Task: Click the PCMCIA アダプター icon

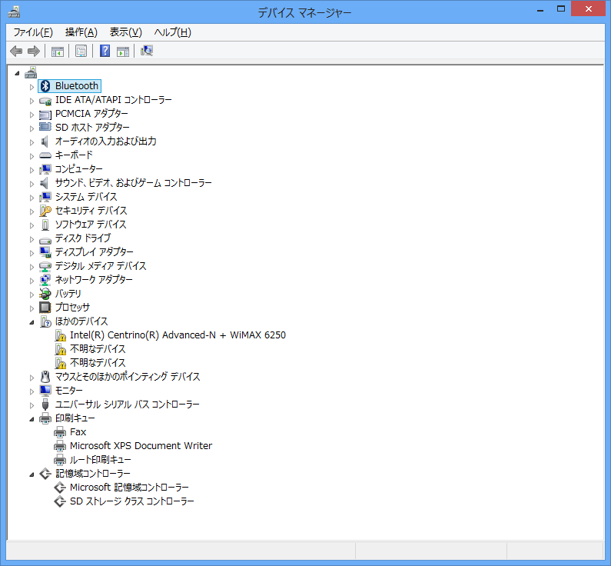Action: 45,115
